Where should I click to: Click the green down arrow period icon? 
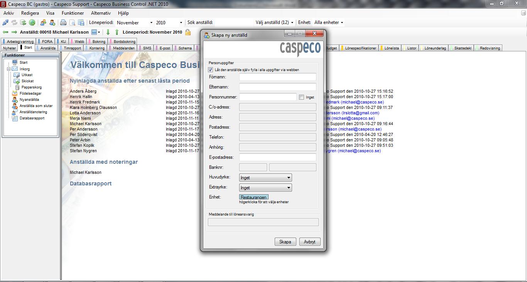108,32
